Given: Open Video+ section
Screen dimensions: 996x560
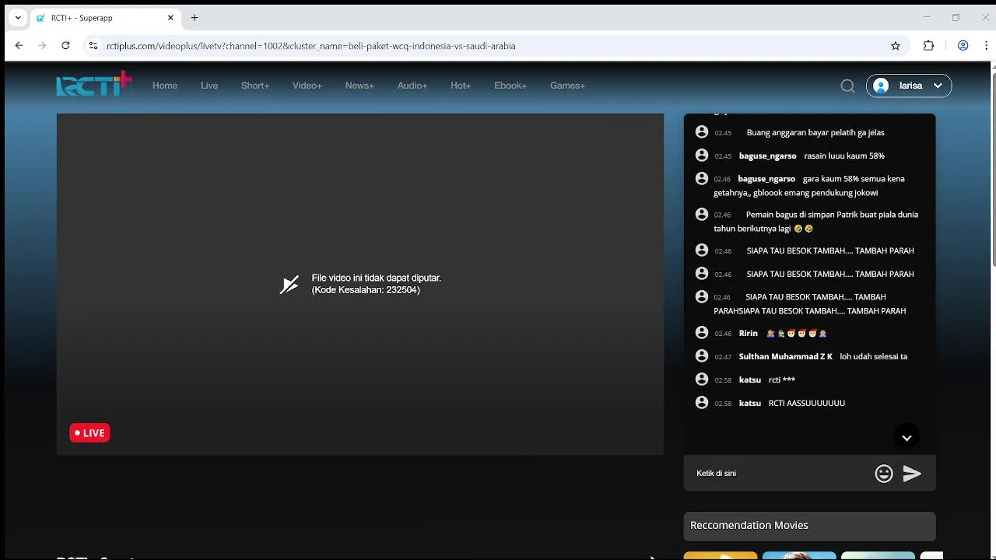Looking at the screenshot, I should (x=307, y=86).
